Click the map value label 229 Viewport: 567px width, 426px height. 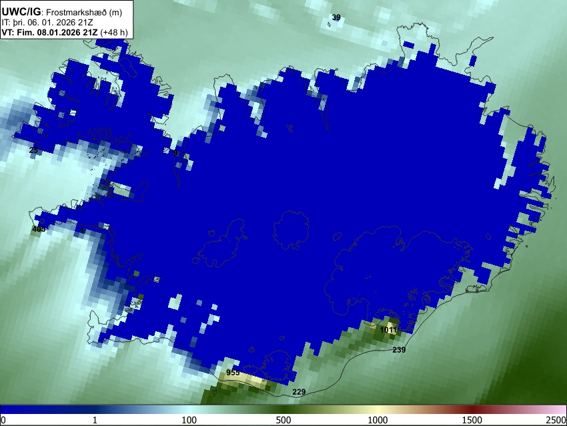click(299, 392)
